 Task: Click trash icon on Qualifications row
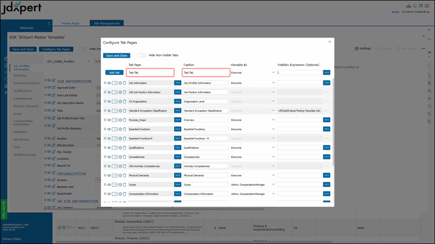click(x=124, y=148)
